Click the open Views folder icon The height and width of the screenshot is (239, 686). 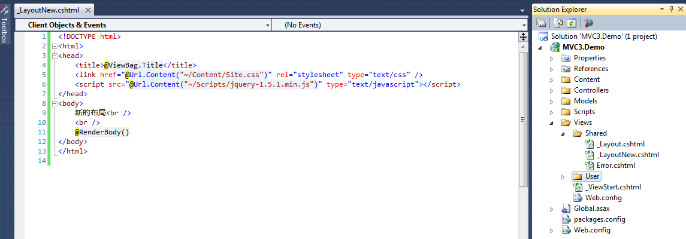click(566, 122)
